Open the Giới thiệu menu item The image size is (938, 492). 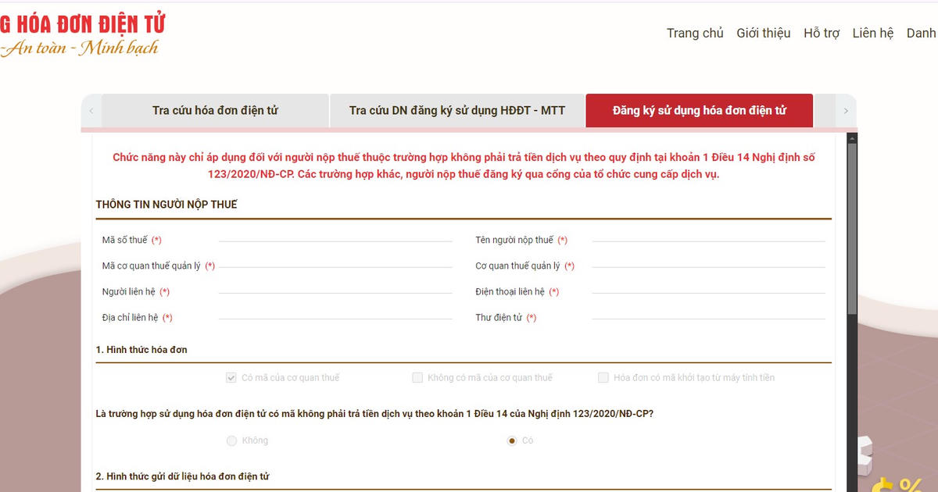[x=764, y=33]
